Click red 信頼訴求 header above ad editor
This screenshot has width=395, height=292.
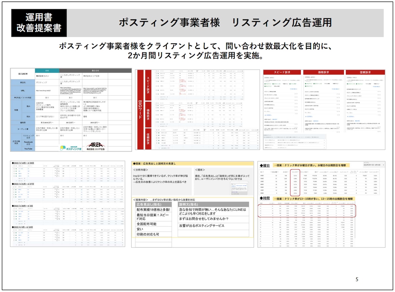pyautogui.click(x=365, y=72)
